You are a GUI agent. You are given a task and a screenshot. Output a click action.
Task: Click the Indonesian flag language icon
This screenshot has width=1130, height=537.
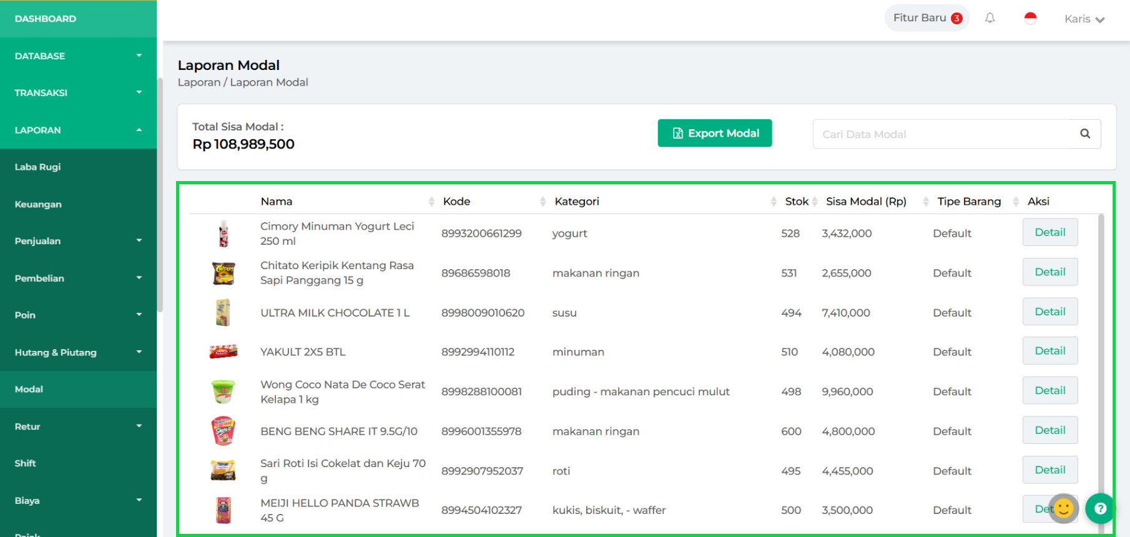1030,18
